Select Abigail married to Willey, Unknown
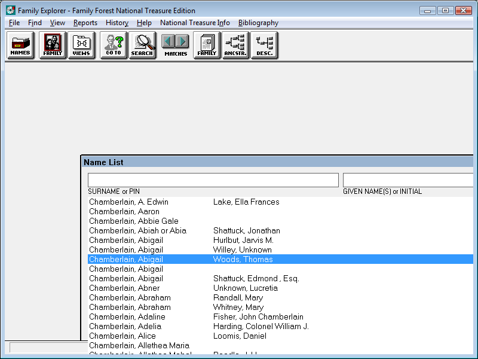The width and height of the screenshot is (478, 359). (x=280, y=250)
